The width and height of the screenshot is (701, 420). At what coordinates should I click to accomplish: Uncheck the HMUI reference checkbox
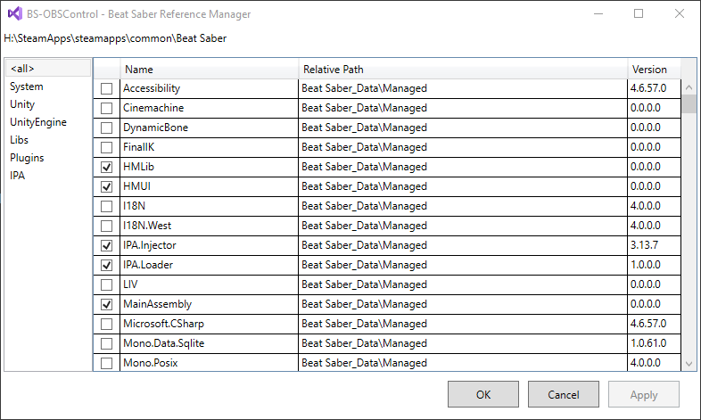[106, 186]
